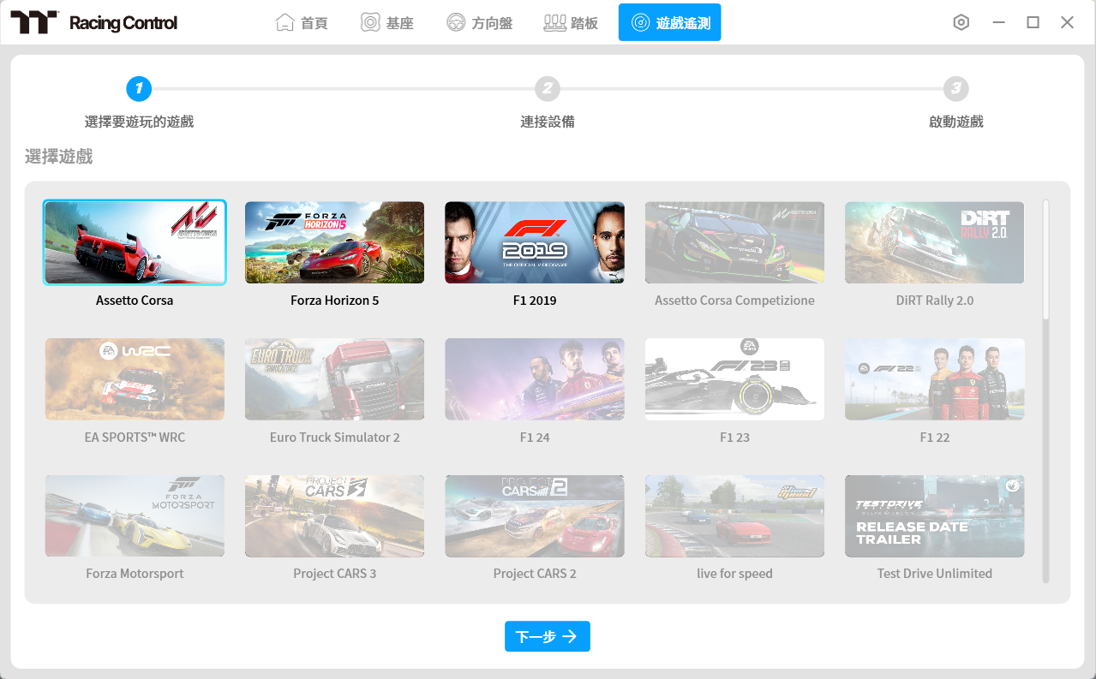Select the Test Drive Unlimited thumbnail
This screenshot has width=1096, height=679.
click(934, 515)
